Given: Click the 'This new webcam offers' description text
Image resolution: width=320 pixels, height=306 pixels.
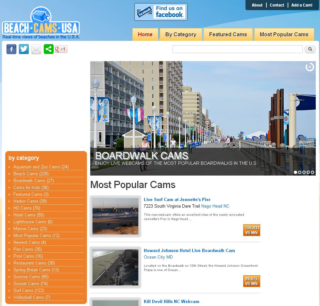Looking at the screenshot, I should [x=194, y=217].
